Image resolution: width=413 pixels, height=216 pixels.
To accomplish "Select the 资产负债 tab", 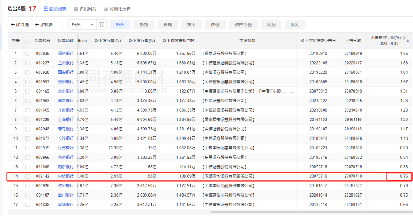I will pos(243,25).
